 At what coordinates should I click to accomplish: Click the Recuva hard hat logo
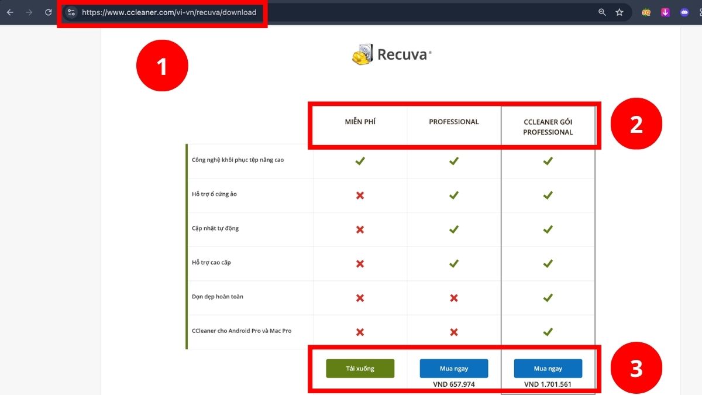362,54
